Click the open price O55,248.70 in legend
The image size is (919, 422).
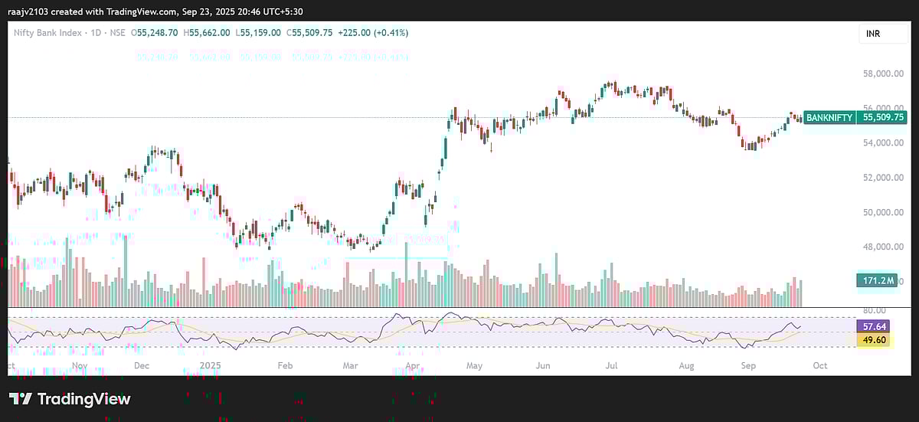155,33
